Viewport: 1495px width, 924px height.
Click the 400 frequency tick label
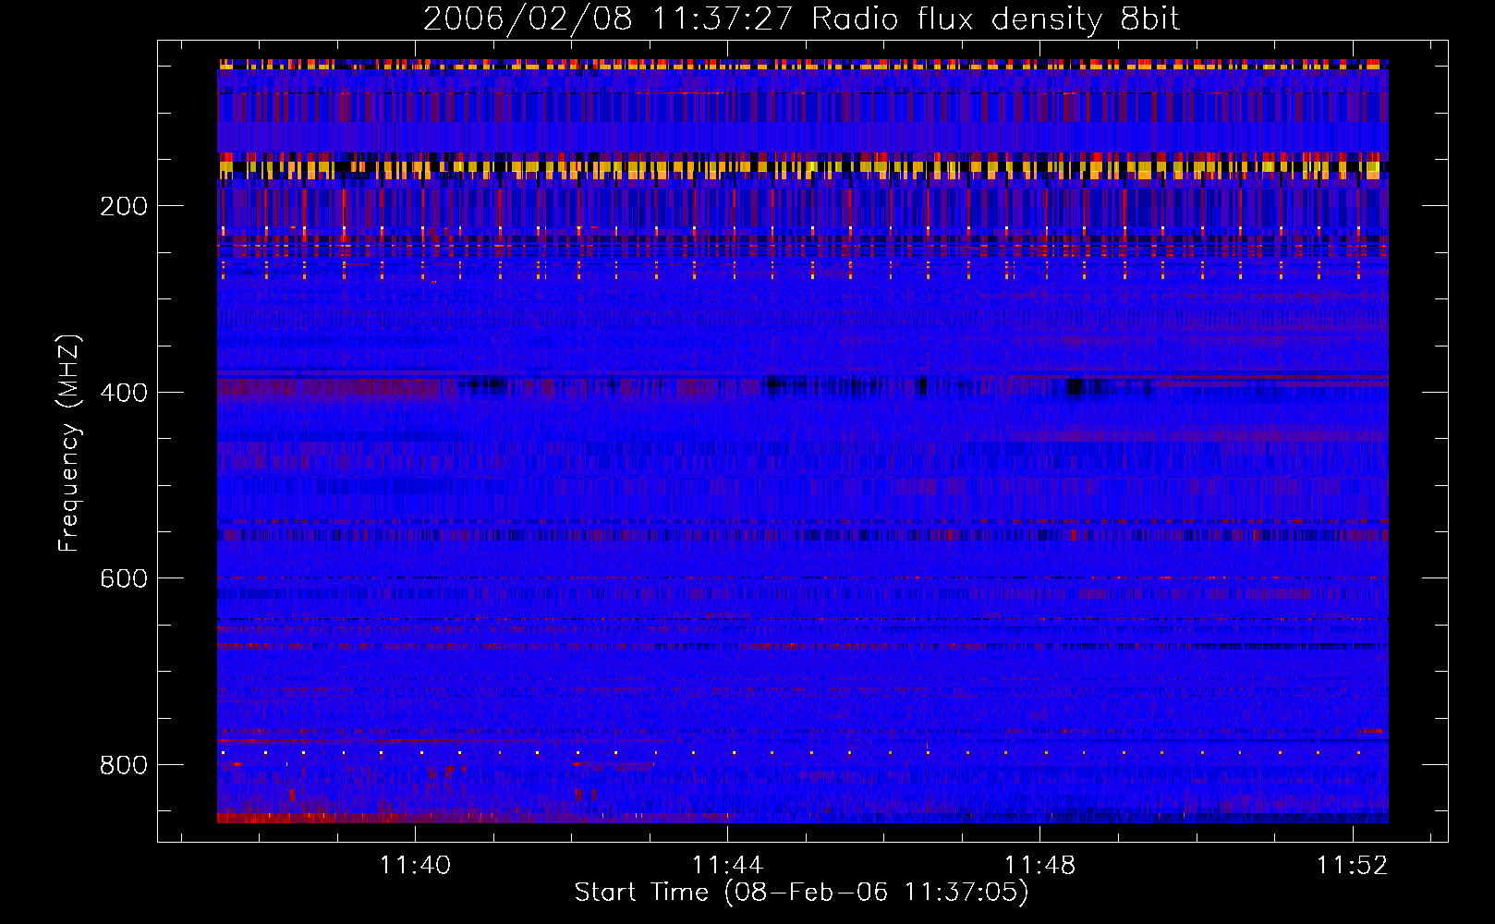(x=124, y=393)
